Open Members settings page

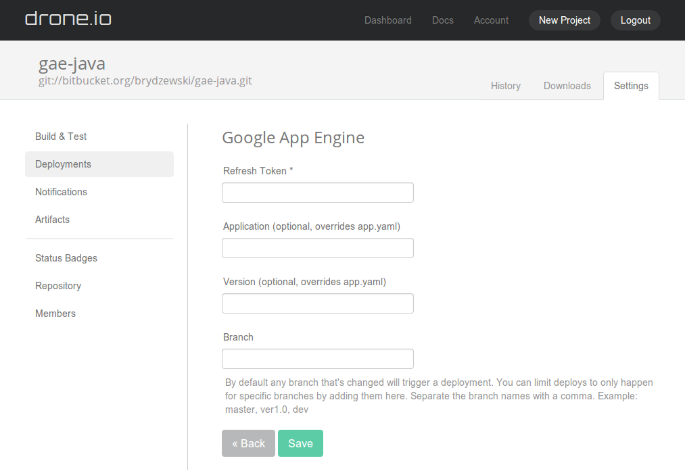(x=55, y=314)
